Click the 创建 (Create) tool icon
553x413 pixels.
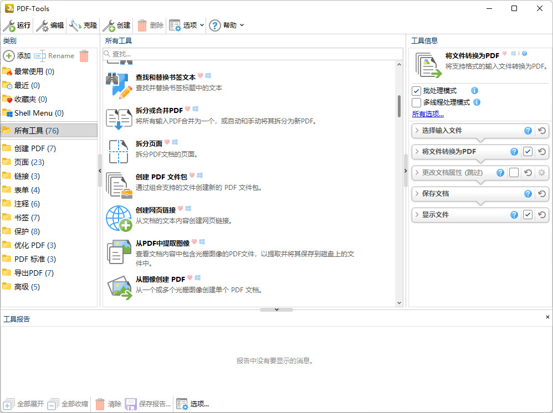coord(109,25)
